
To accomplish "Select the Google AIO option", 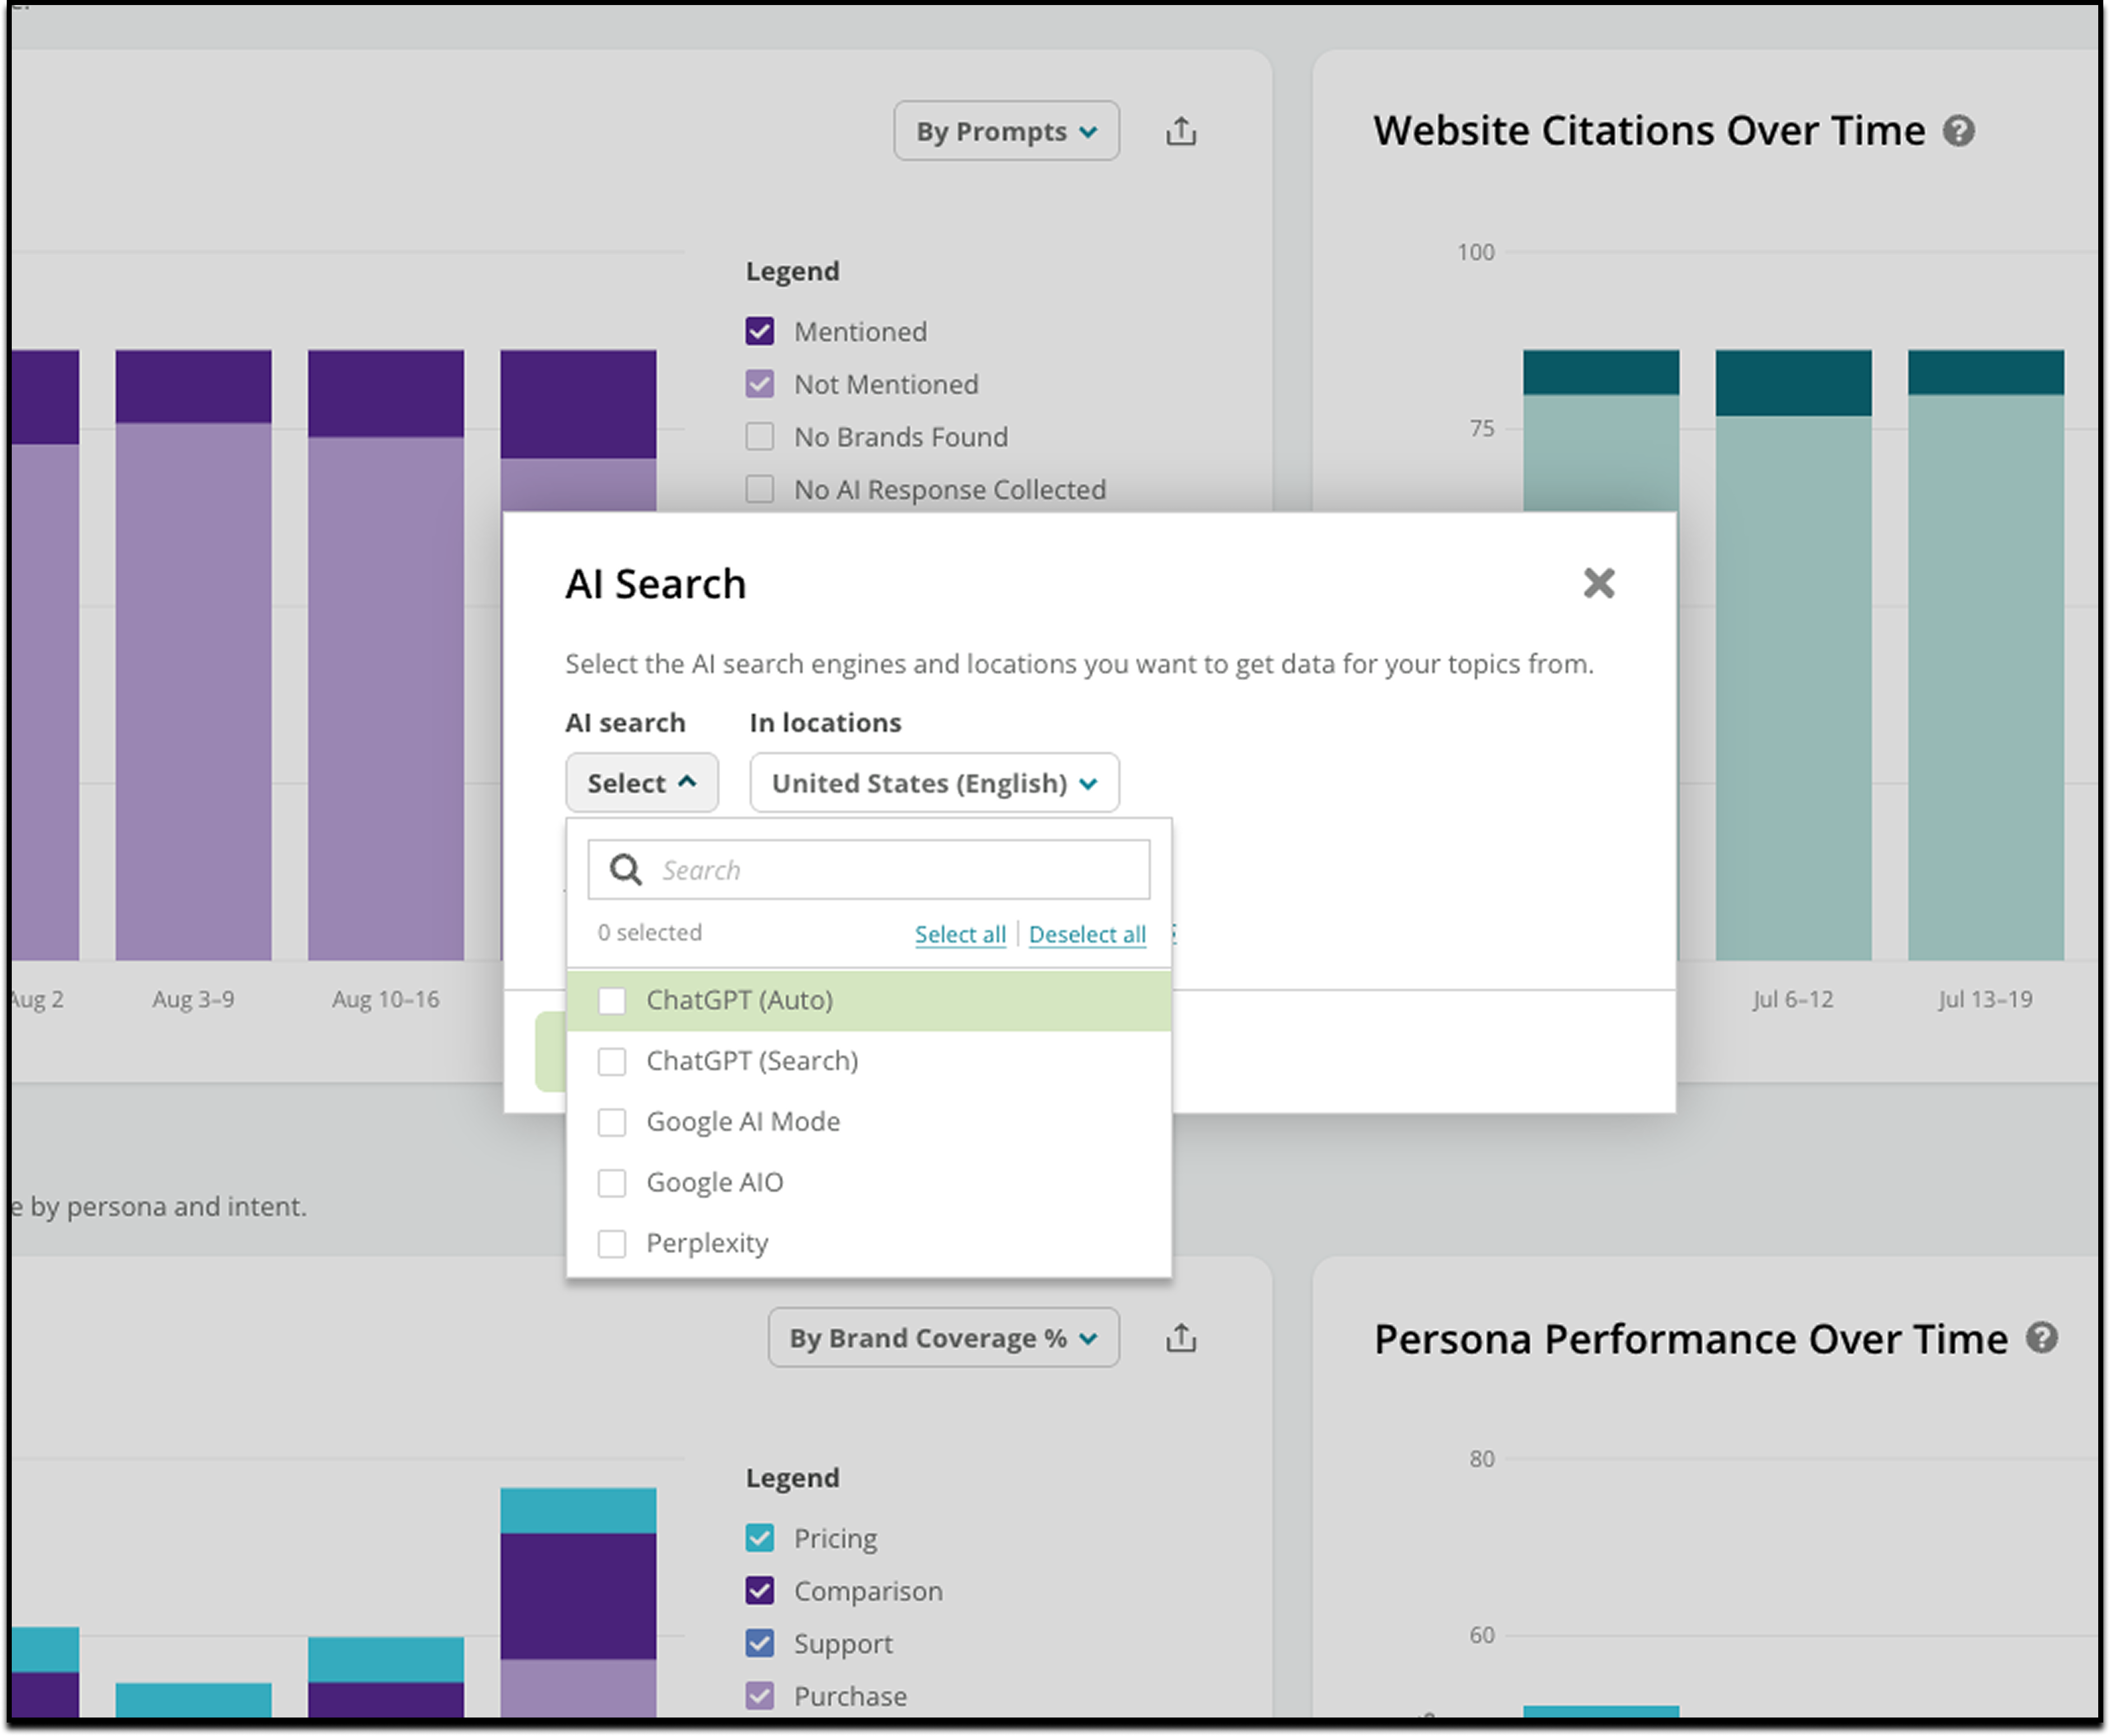I will coord(613,1183).
